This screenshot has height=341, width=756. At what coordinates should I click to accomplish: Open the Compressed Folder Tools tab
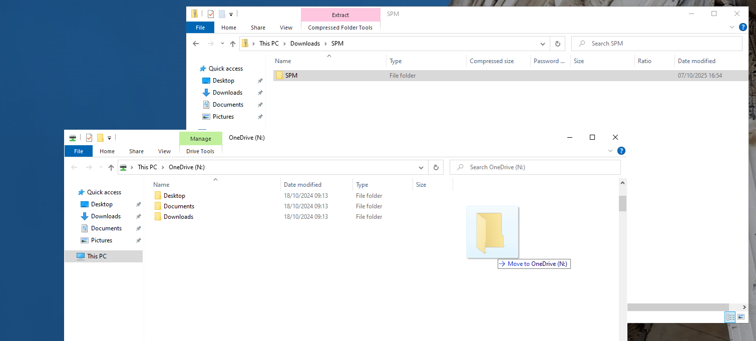[x=340, y=28]
